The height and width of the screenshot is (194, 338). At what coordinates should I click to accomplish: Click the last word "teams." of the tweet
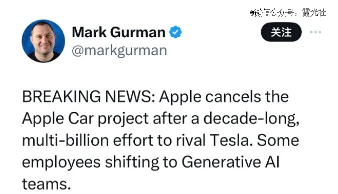point(47,184)
